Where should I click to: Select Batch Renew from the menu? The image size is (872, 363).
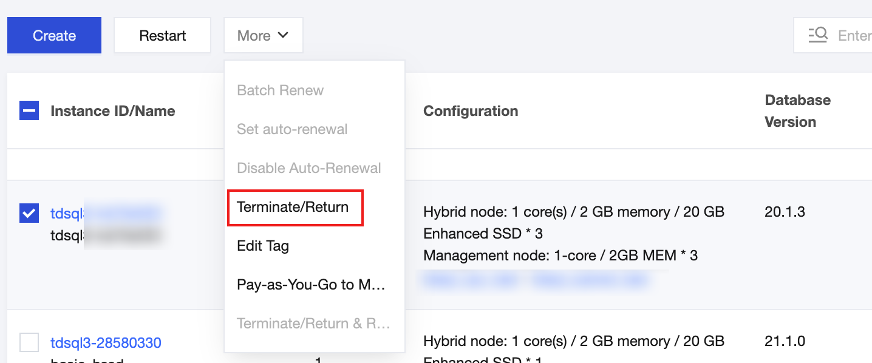[280, 90]
